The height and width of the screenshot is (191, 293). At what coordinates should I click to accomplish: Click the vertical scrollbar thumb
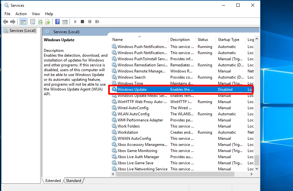[x=257, y=160]
